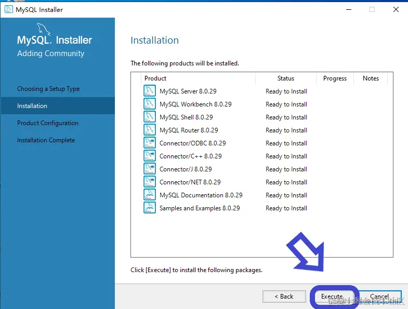408x309 pixels.
Task: Select the MySQL Documentation 8.0.29 row text
Action: (x=201, y=195)
